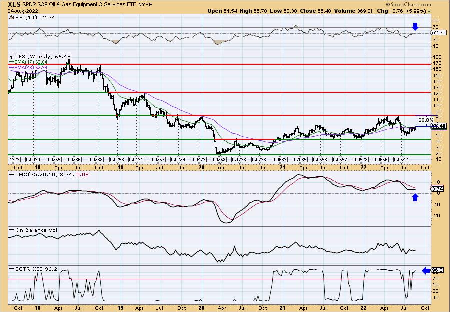
Task: Click the 0.0689 value box
Action: coord(280,159)
